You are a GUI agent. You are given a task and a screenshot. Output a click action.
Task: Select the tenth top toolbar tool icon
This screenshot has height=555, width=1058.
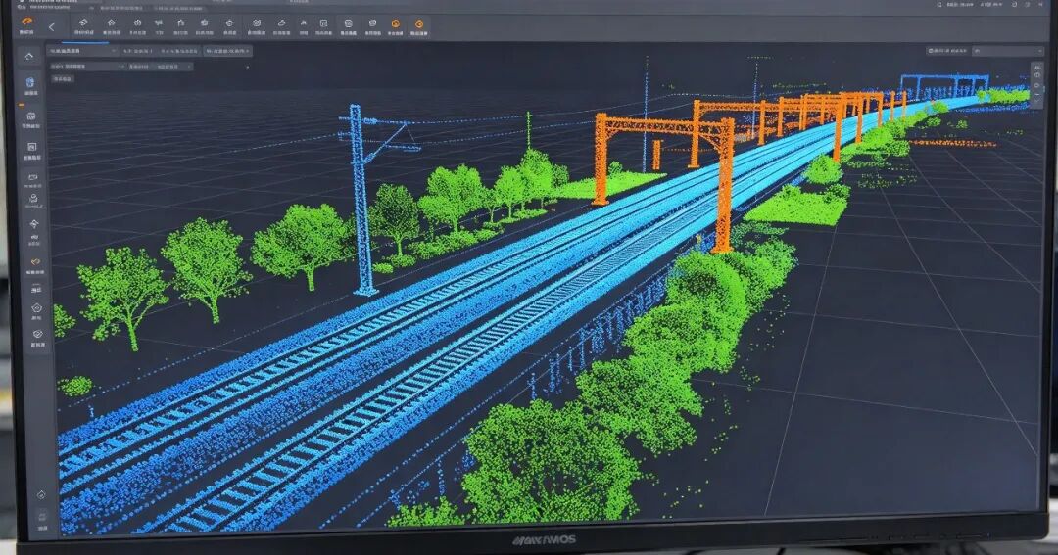[x=304, y=23]
